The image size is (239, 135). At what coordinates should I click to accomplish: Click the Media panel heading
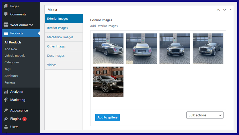[x=52, y=10]
